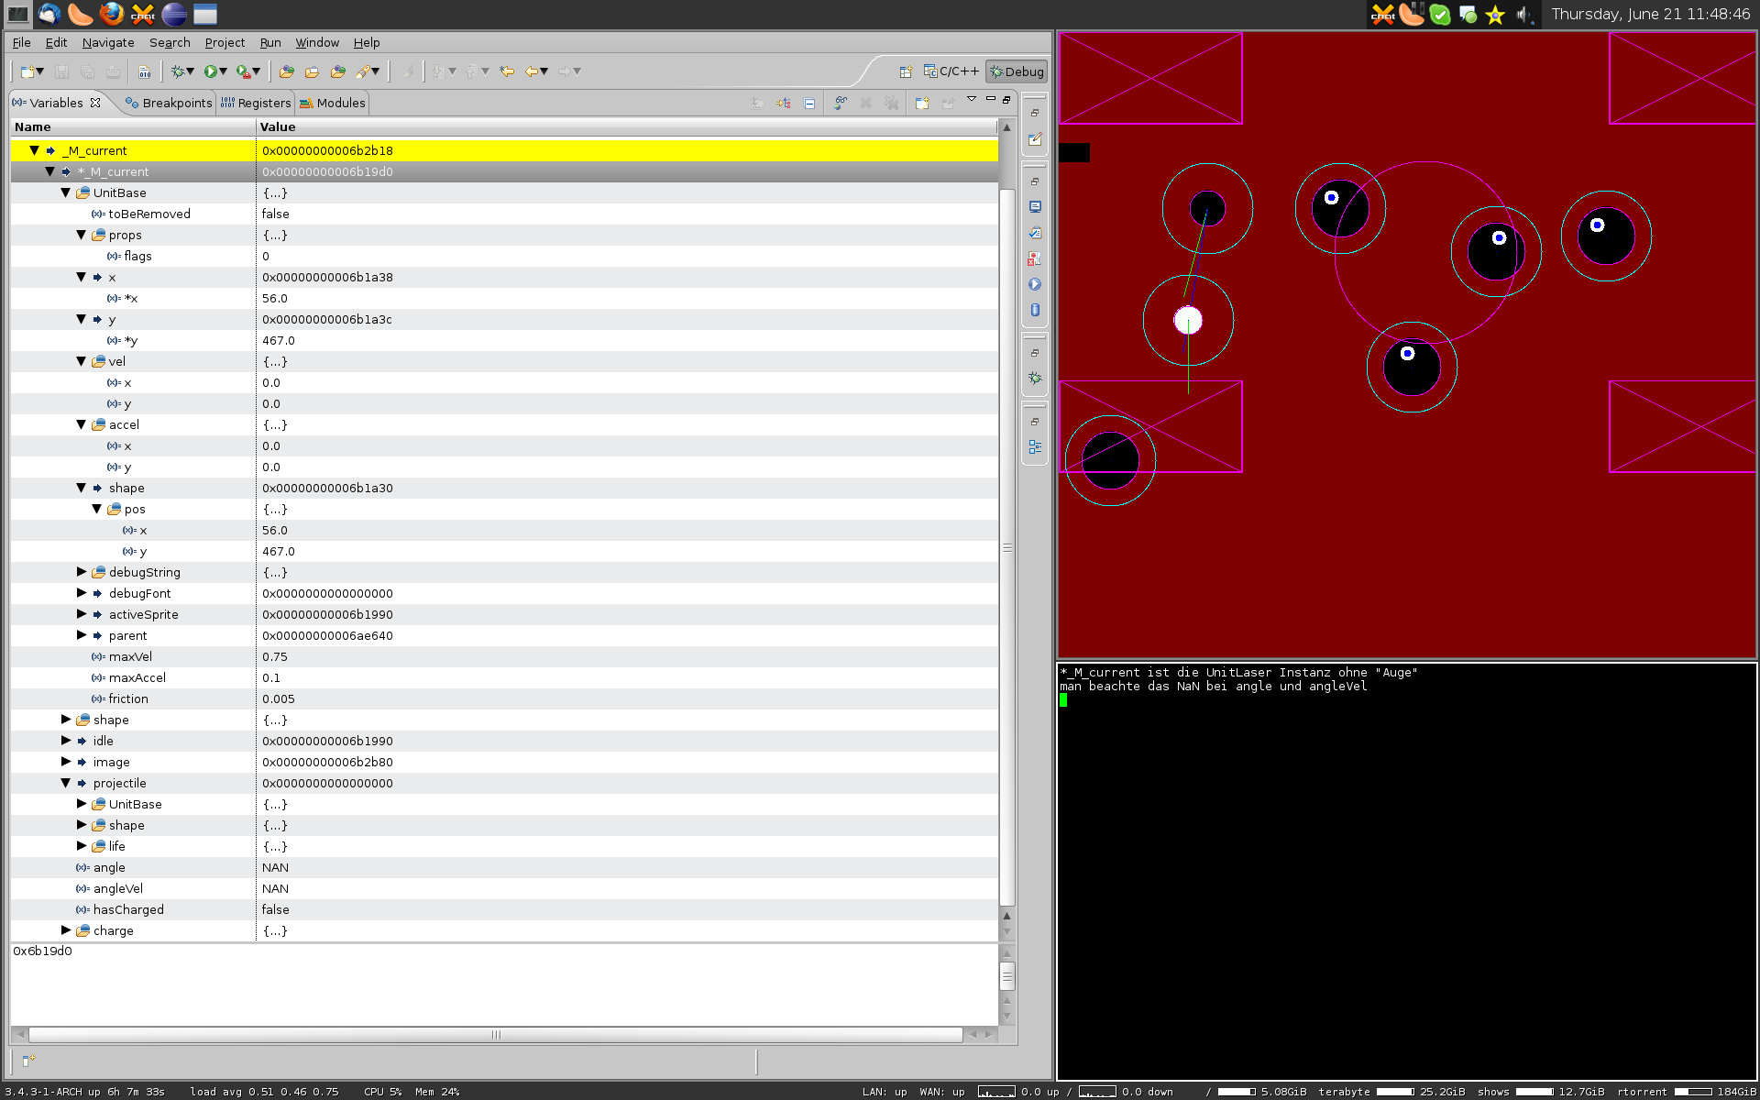Close the Variables tab
Screen dimensions: 1760x1100
95,103
